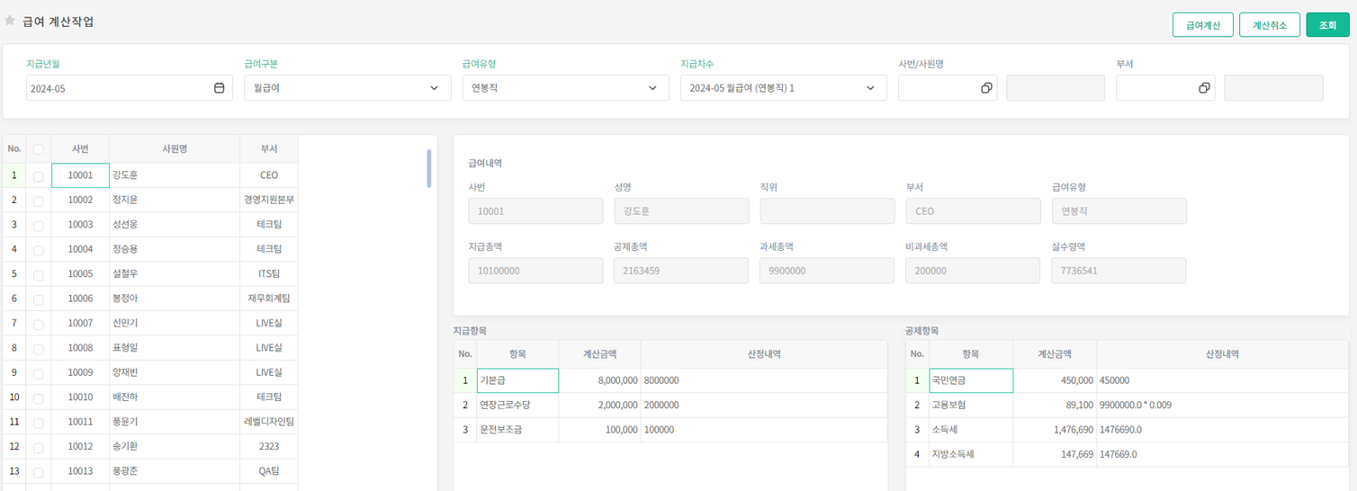
Task: Click the 계산금액 header in 지급항목 table
Action: (x=599, y=354)
